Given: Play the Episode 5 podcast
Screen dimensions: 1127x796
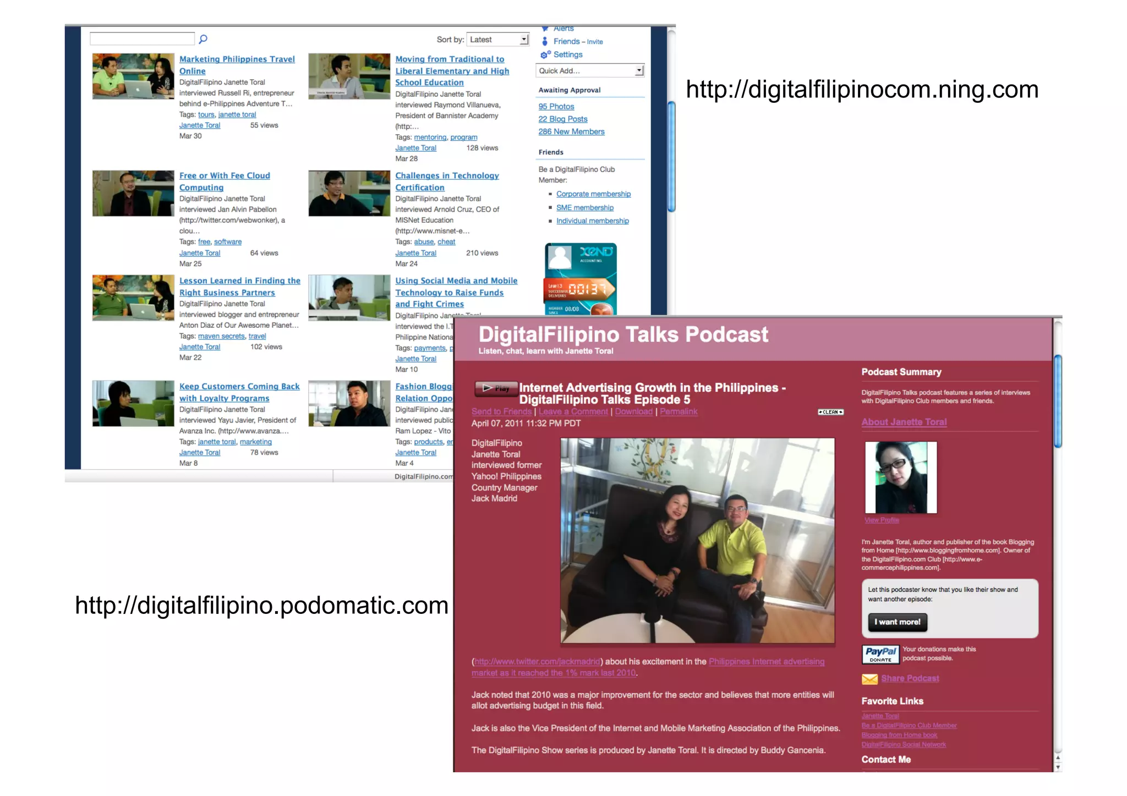Looking at the screenshot, I should point(496,388).
